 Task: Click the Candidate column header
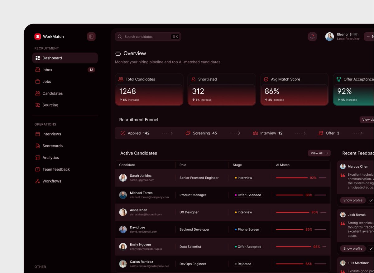(127, 165)
